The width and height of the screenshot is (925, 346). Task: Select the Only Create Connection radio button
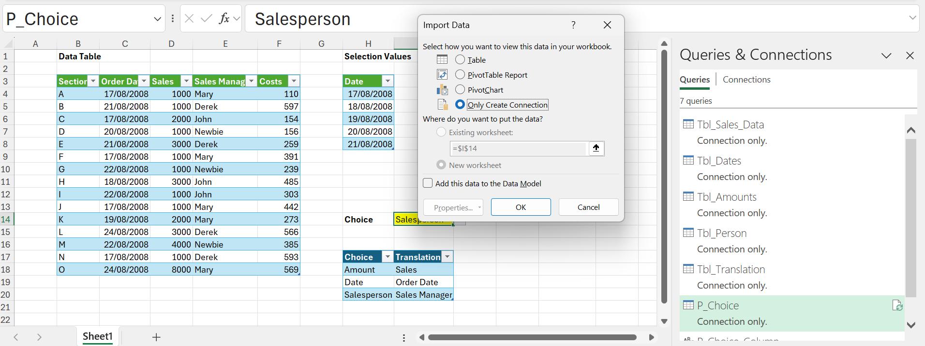click(460, 104)
